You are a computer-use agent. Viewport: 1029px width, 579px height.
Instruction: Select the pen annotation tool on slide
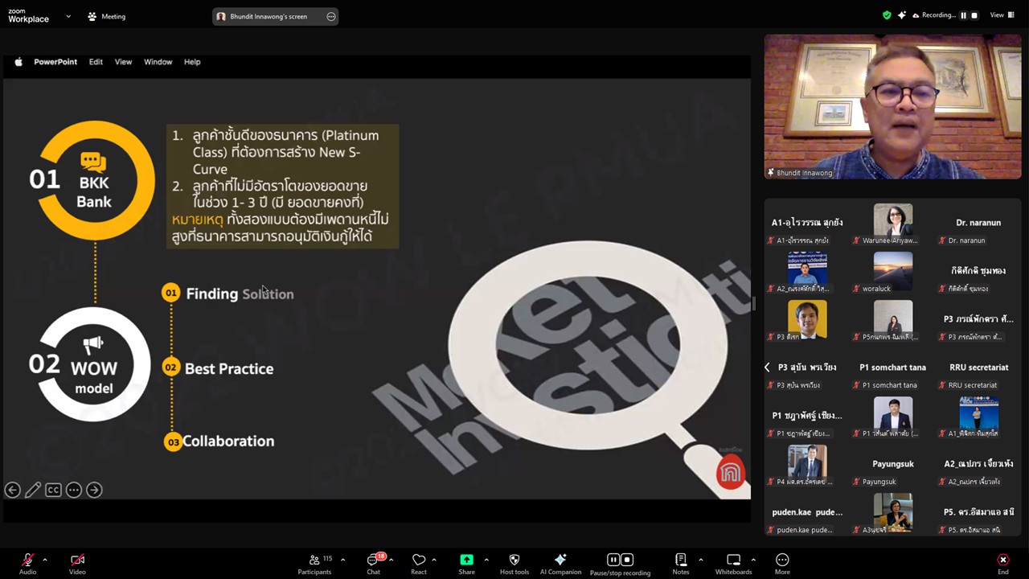33,490
